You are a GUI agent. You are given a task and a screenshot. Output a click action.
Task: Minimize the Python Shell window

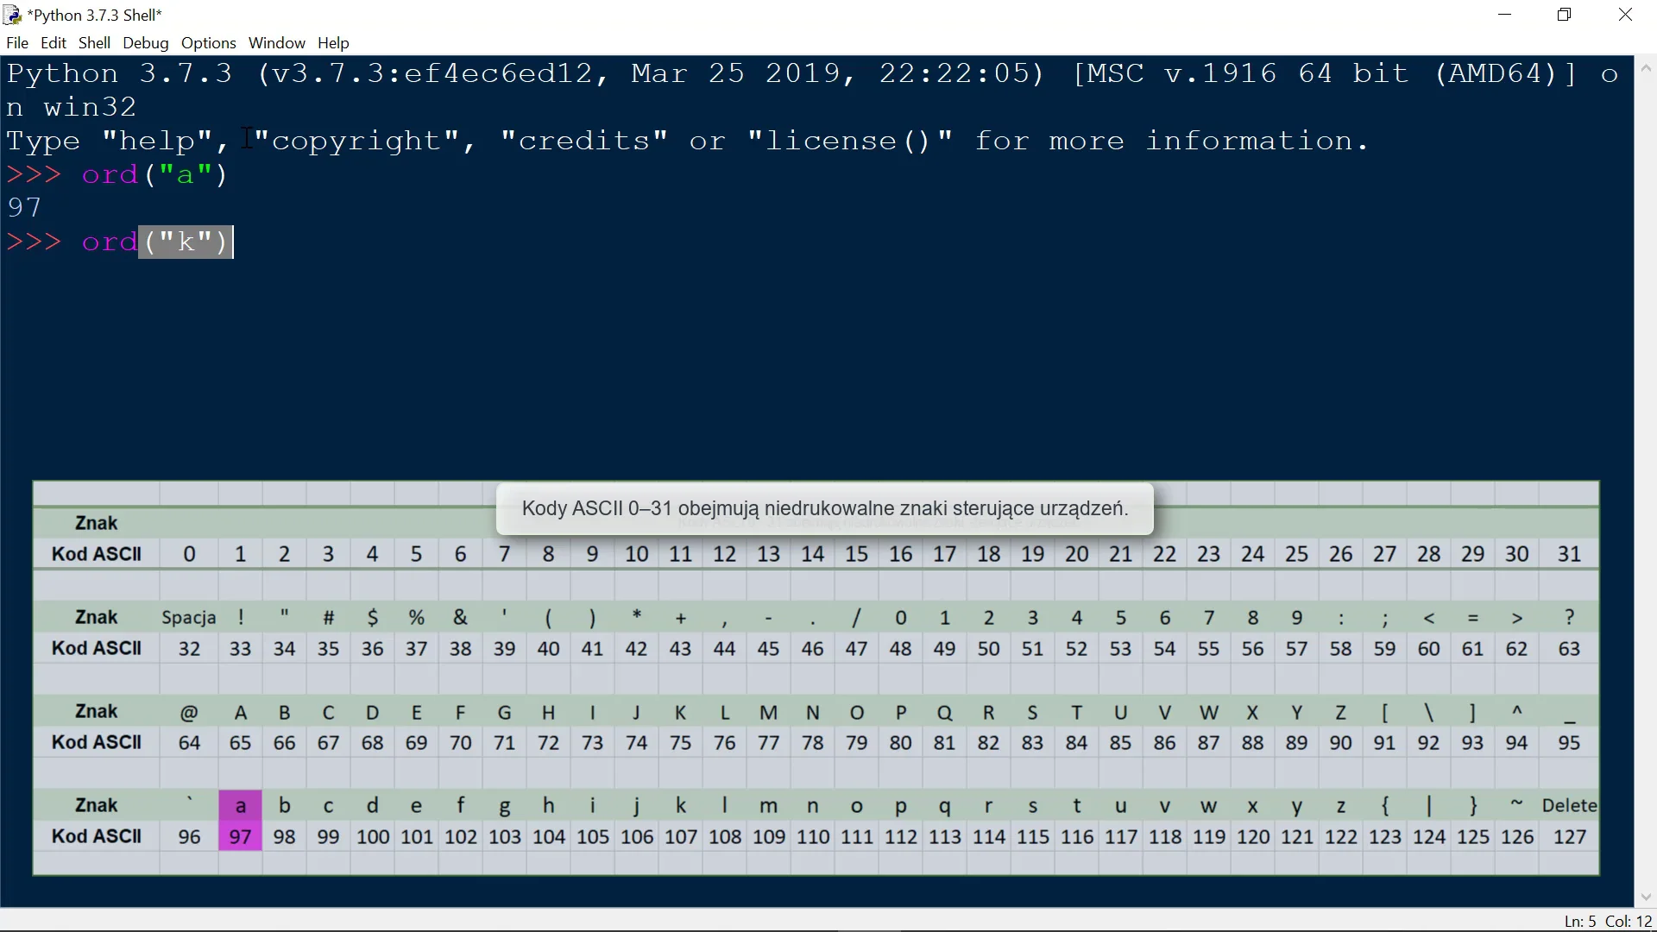[1504, 15]
